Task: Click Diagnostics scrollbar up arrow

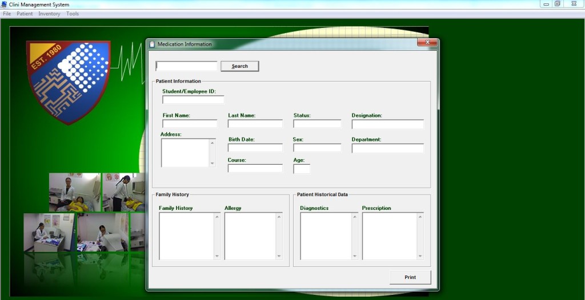Action: click(354, 217)
